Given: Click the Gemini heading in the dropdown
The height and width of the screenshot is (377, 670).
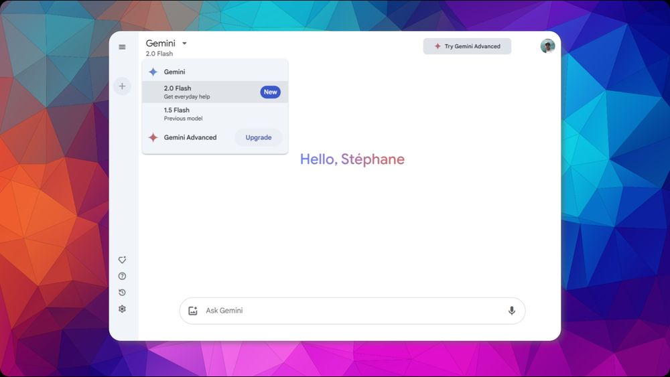Looking at the screenshot, I should click(x=174, y=72).
